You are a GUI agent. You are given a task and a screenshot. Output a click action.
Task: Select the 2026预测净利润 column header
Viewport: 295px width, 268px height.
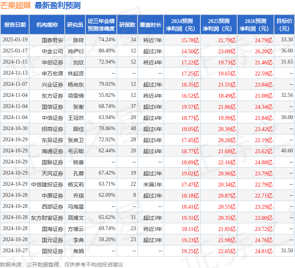pos(256,25)
